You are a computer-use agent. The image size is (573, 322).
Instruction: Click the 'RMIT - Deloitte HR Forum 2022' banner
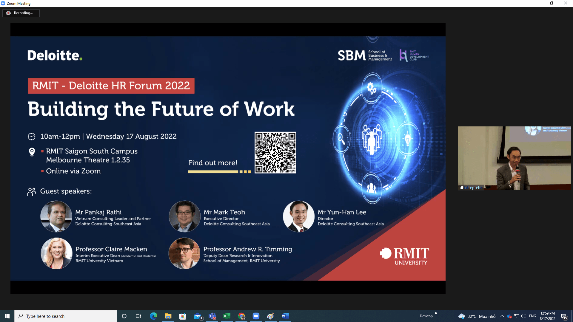point(111,86)
